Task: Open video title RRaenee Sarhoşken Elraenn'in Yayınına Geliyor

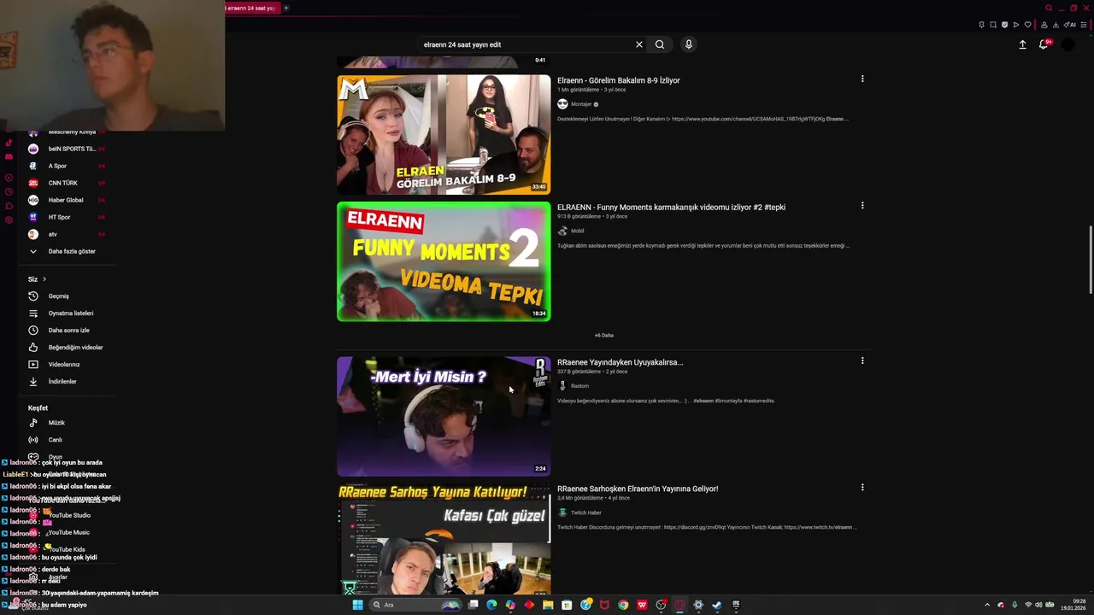Action: pos(638,489)
